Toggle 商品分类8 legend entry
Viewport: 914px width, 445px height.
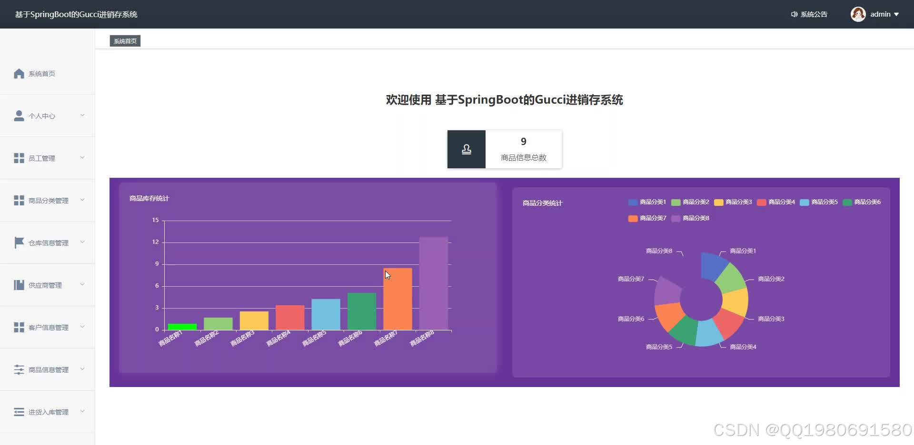click(x=690, y=218)
